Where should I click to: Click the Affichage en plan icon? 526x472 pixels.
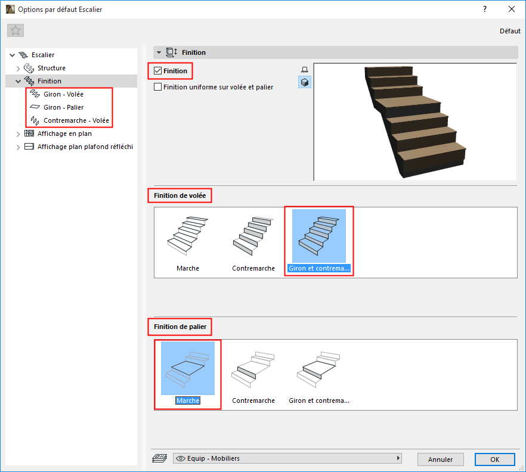tap(29, 133)
